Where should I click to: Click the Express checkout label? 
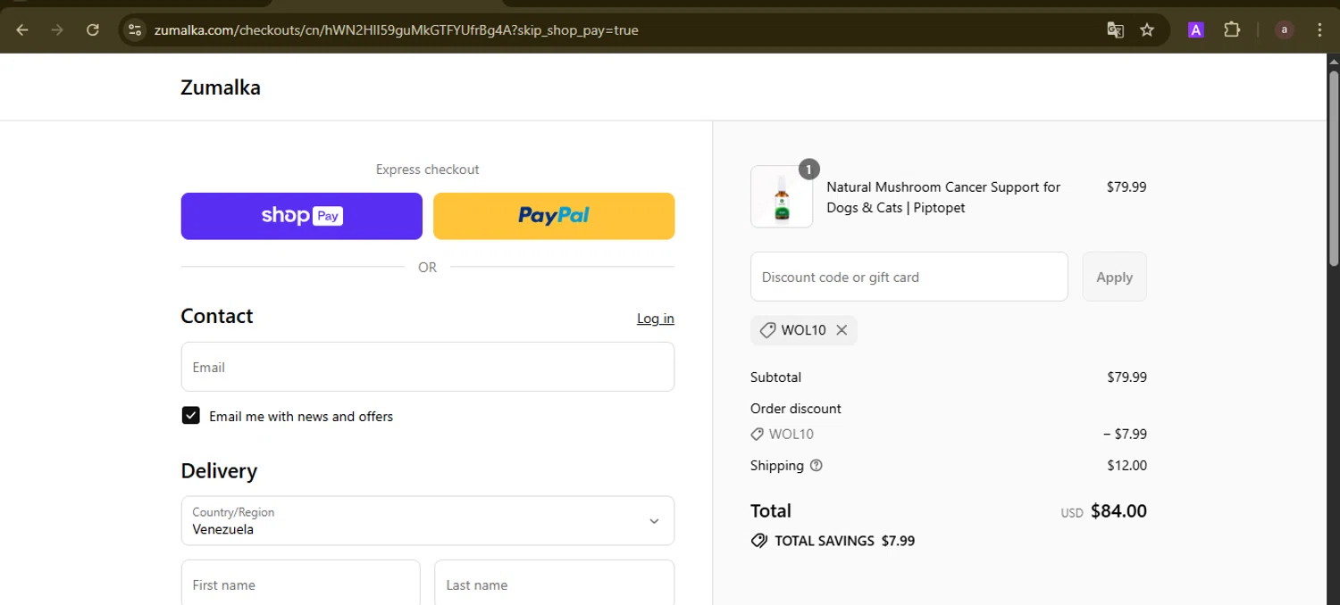coord(428,170)
